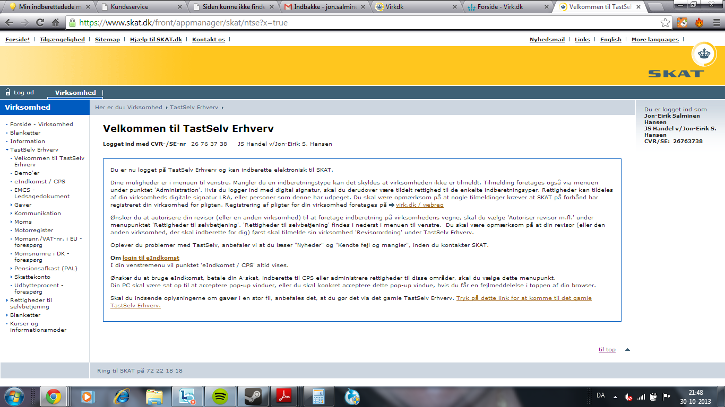The image size is (725, 407).
Task: Click the til top arrow icon
Action: [x=627, y=350]
